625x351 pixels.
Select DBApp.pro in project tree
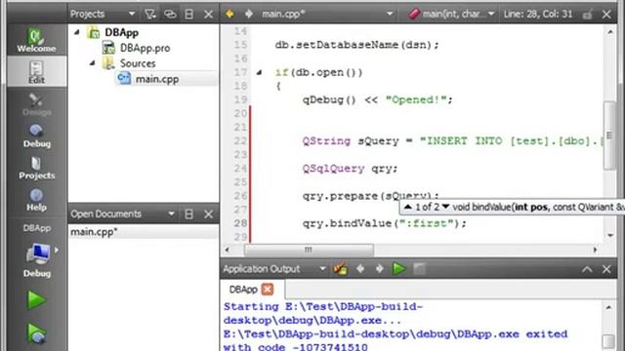pos(146,48)
